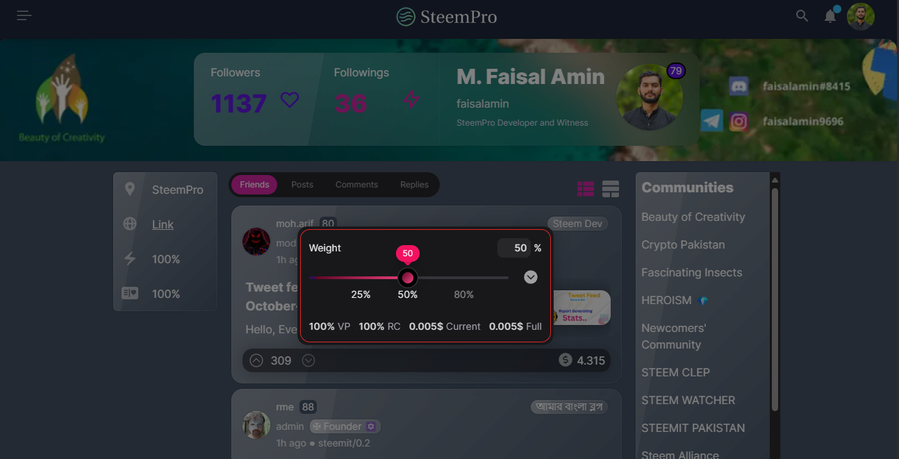Switch to the Posts tab

coord(302,185)
